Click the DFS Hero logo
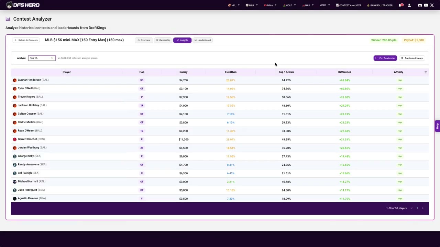440x247 pixels. pos(23,5)
